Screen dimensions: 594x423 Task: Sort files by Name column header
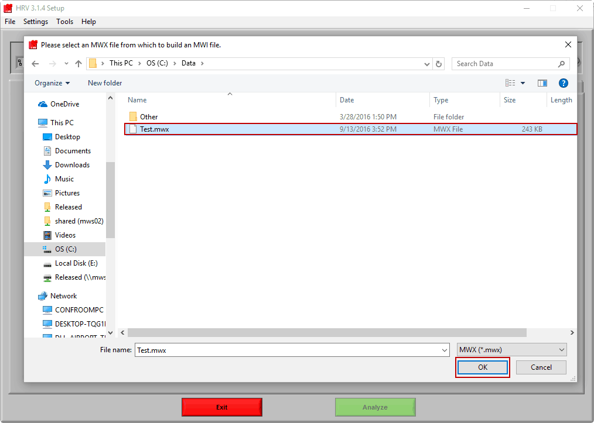point(137,100)
